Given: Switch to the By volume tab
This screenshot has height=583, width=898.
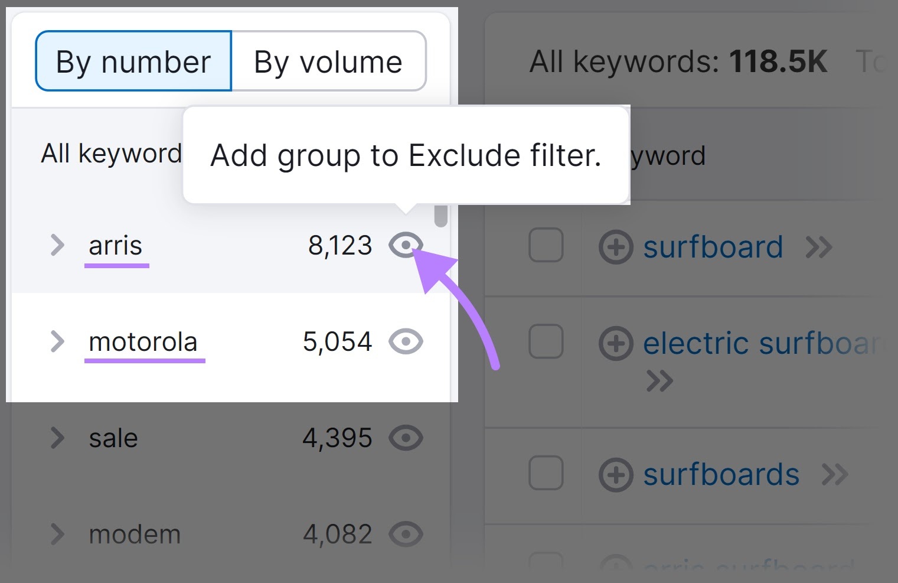Looking at the screenshot, I should [328, 61].
